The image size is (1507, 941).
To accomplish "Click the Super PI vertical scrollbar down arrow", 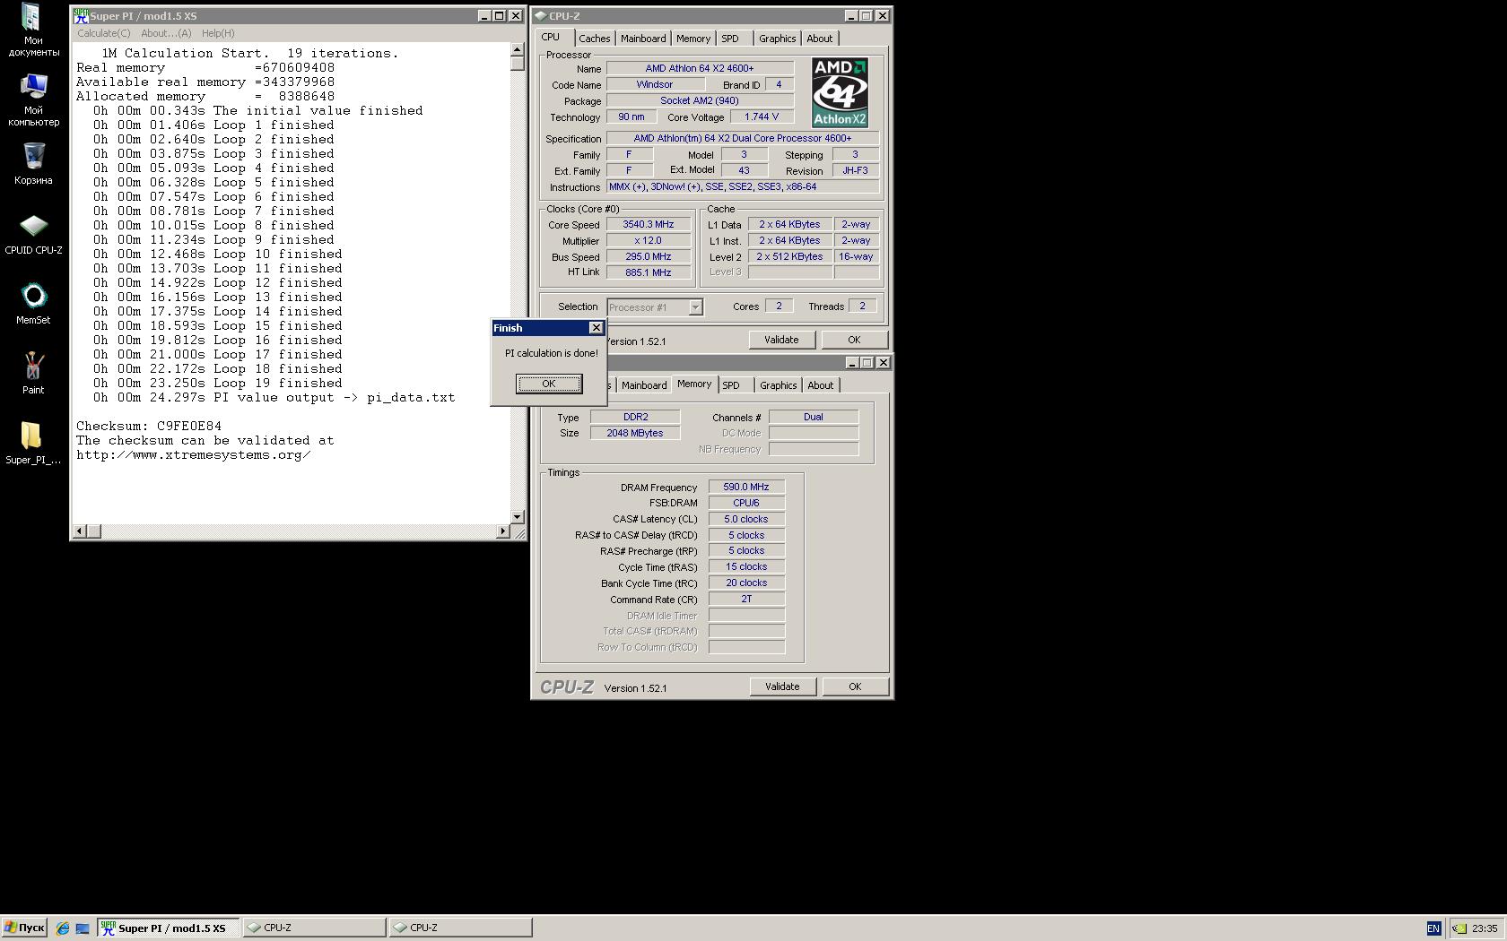I will pos(518,517).
